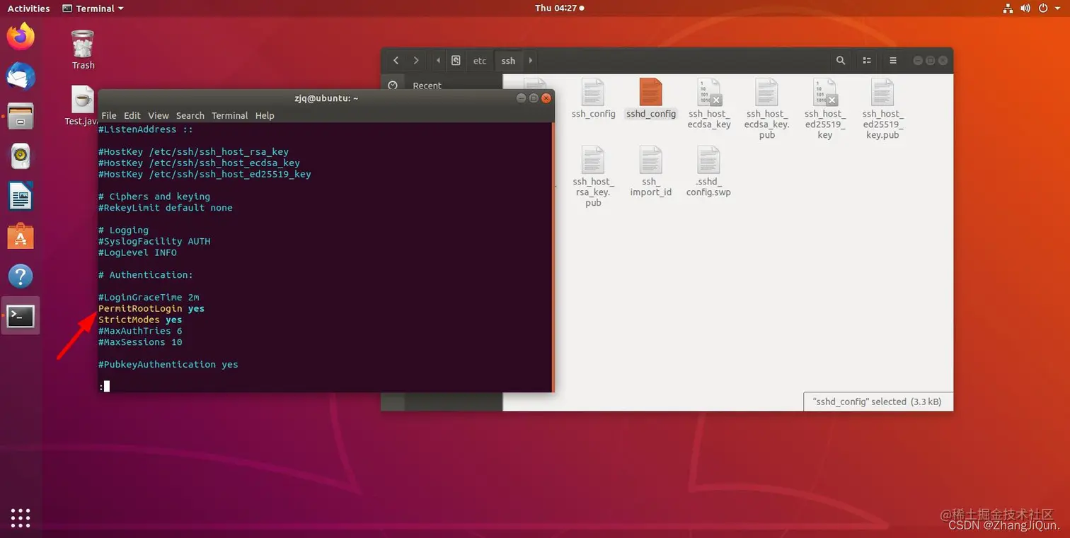
Task: Select the ssh_config file icon
Action: click(593, 98)
